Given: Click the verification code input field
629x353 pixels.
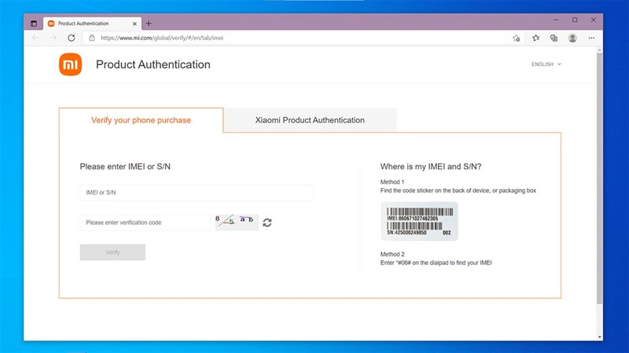Looking at the screenshot, I should [x=145, y=223].
